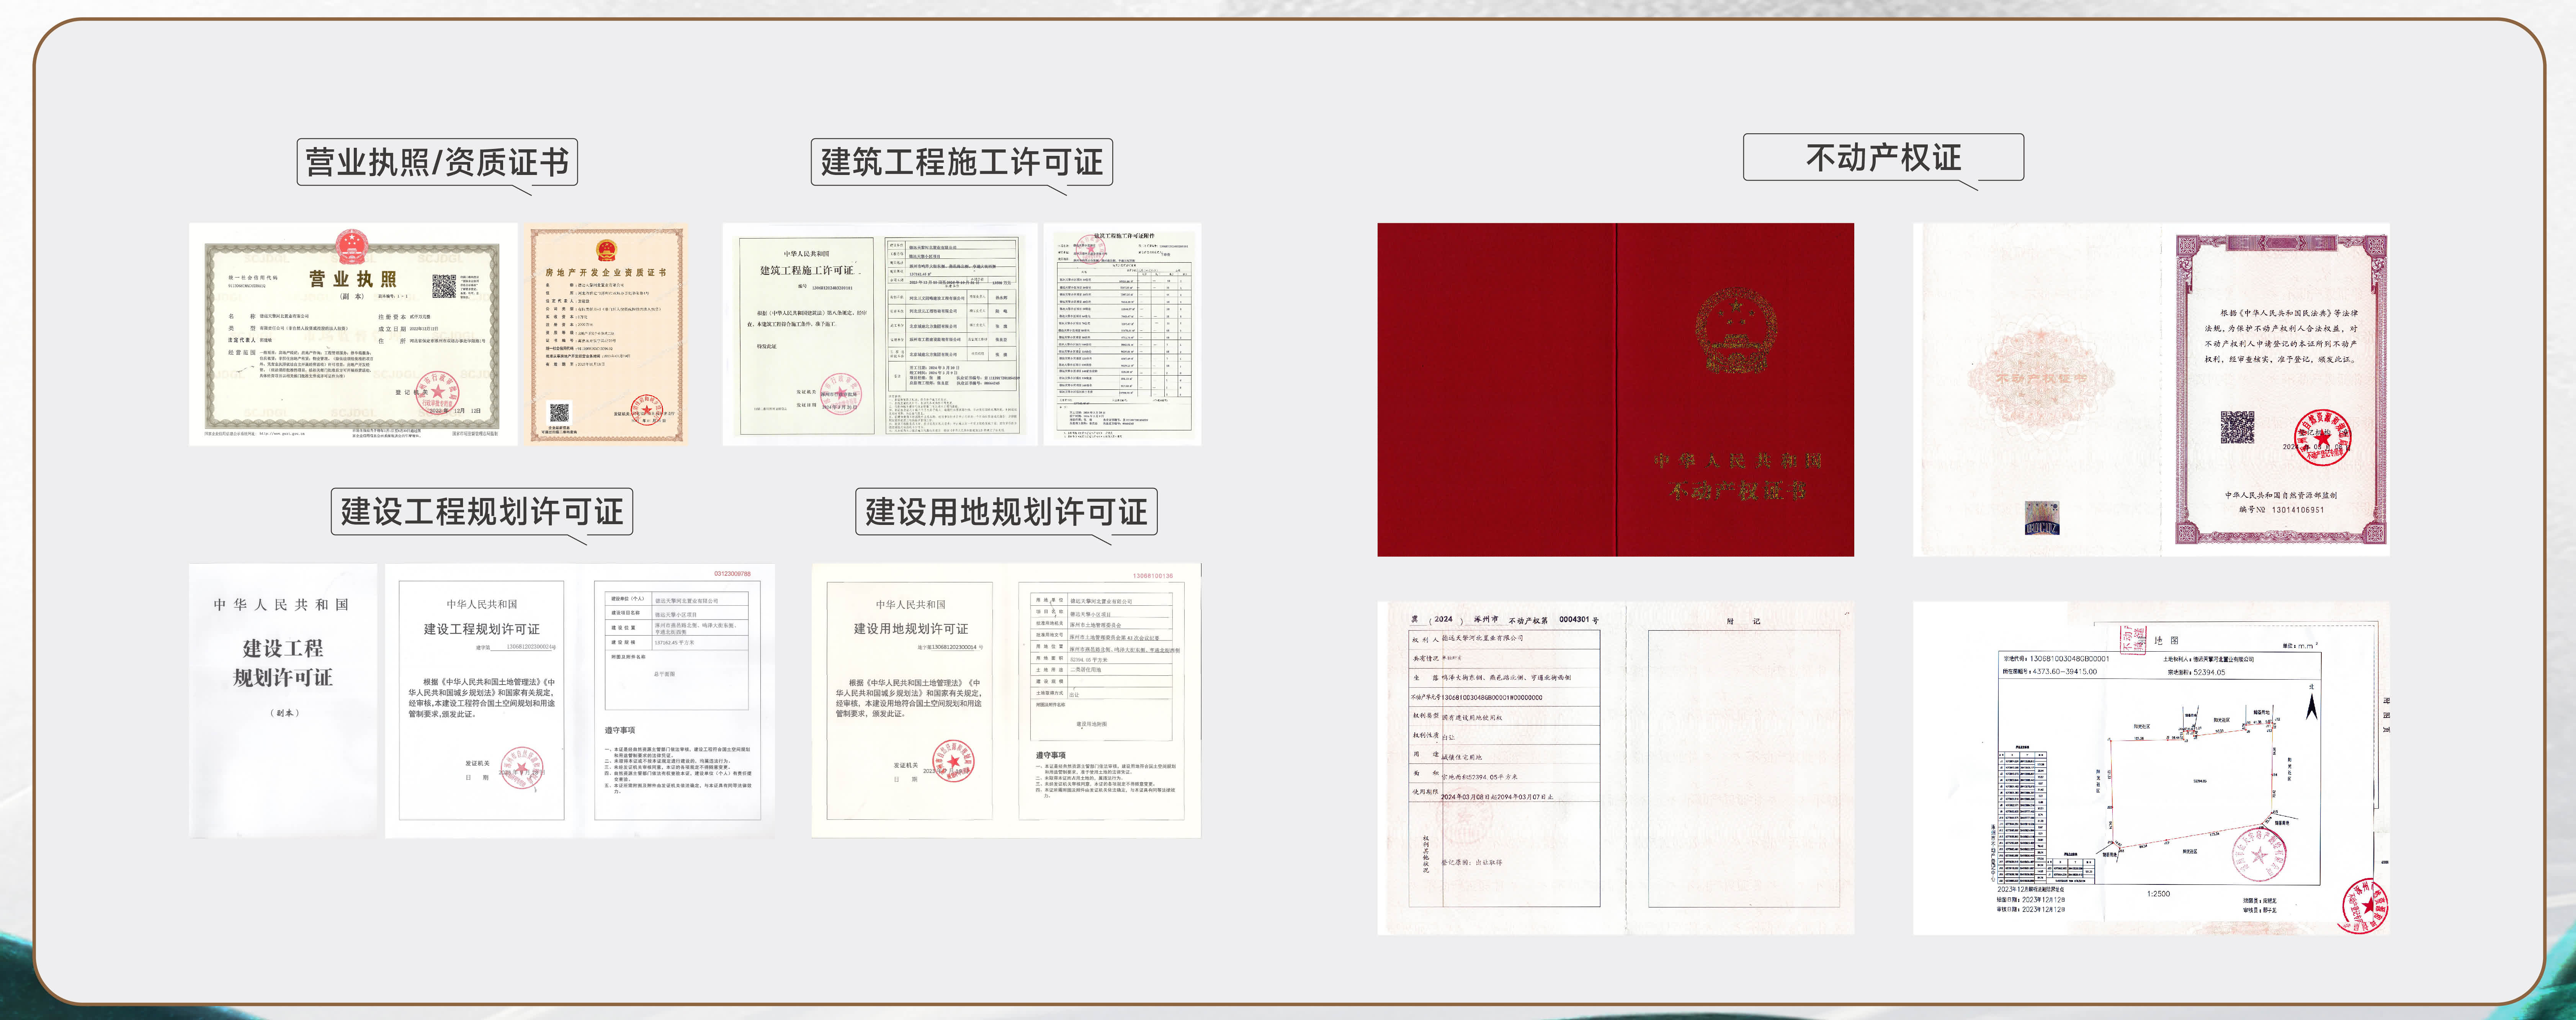The height and width of the screenshot is (1020, 2576).
Task: Open the 房地产开发企业资质证书 certificate image
Action: tap(607, 334)
